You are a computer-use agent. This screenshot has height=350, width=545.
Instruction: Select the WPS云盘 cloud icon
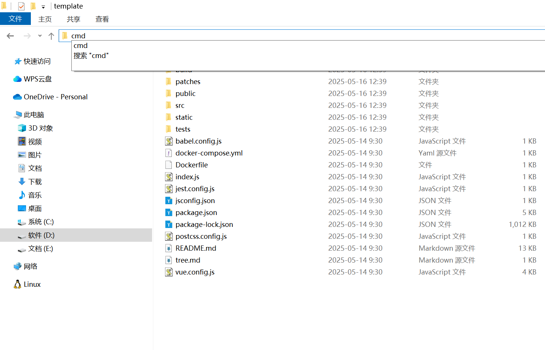point(17,79)
